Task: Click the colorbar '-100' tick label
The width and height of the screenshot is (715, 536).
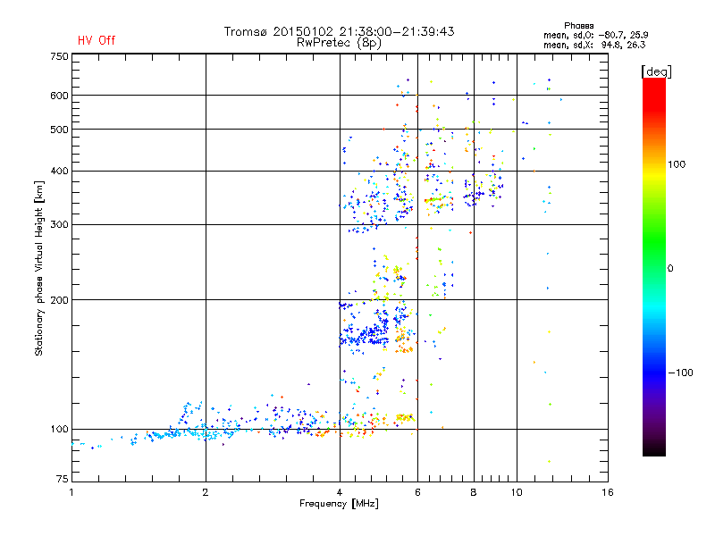Action: 680,373
